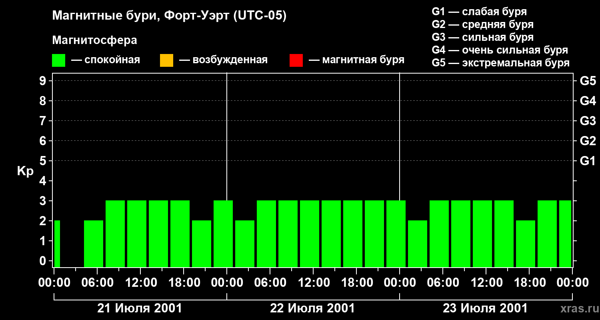Screen dimensions: 600x320
Task: Select the 'G4 — очень сильная буря' legend line
Action: coord(500,50)
